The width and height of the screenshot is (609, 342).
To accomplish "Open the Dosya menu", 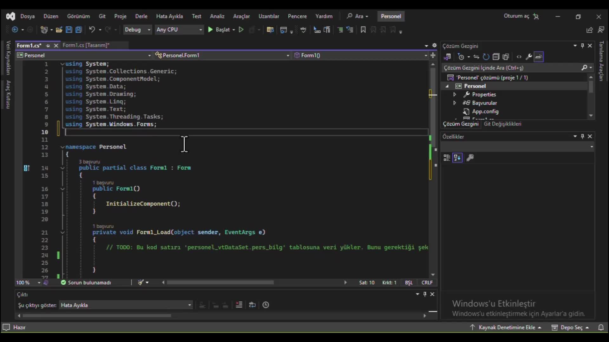I will pyautogui.click(x=28, y=16).
